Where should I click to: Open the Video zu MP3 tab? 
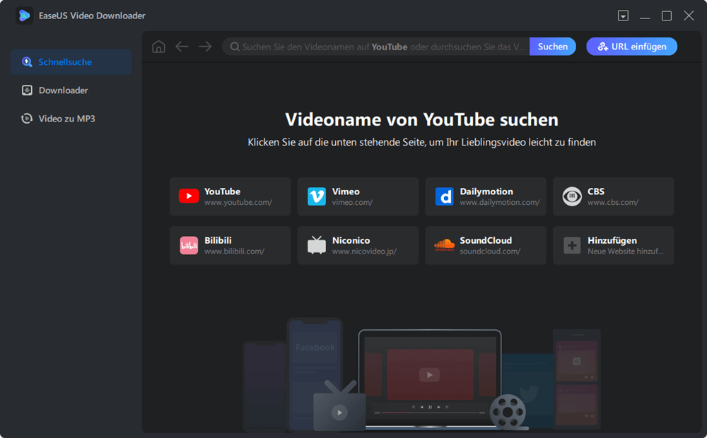(x=71, y=119)
